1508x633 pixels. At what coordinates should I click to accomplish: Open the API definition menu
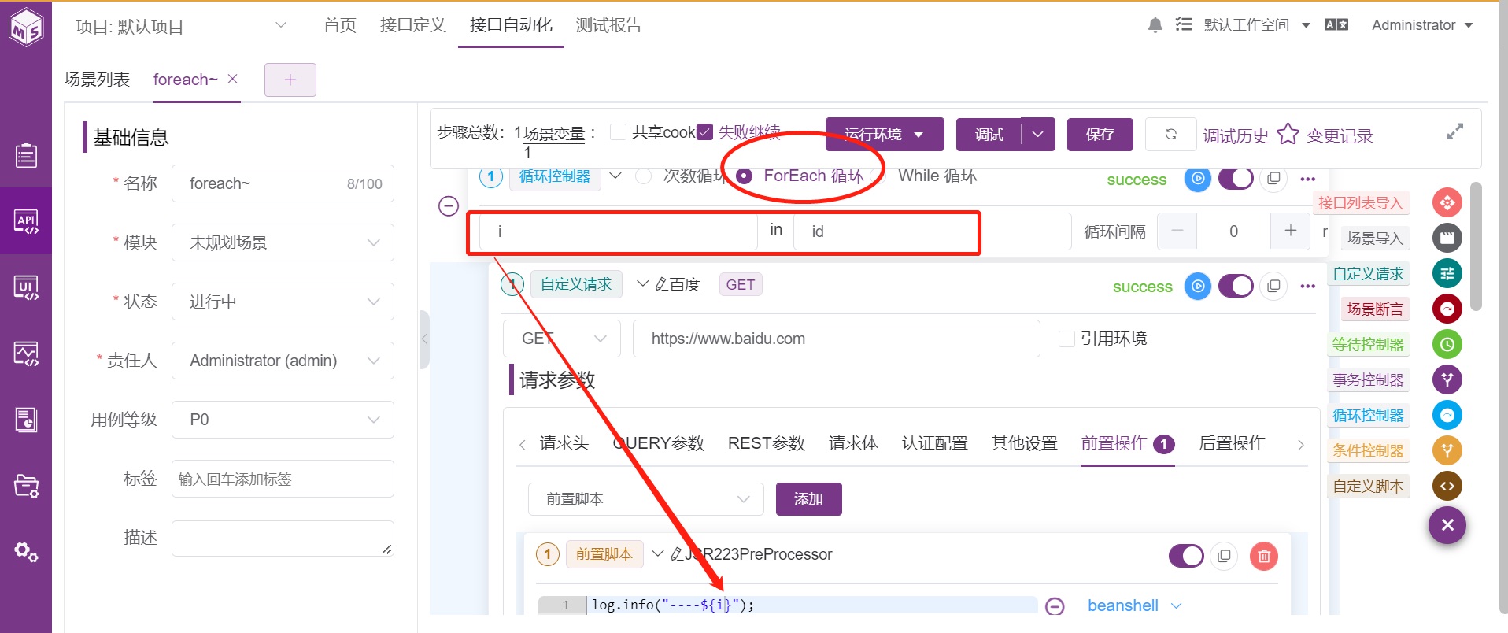tap(413, 25)
